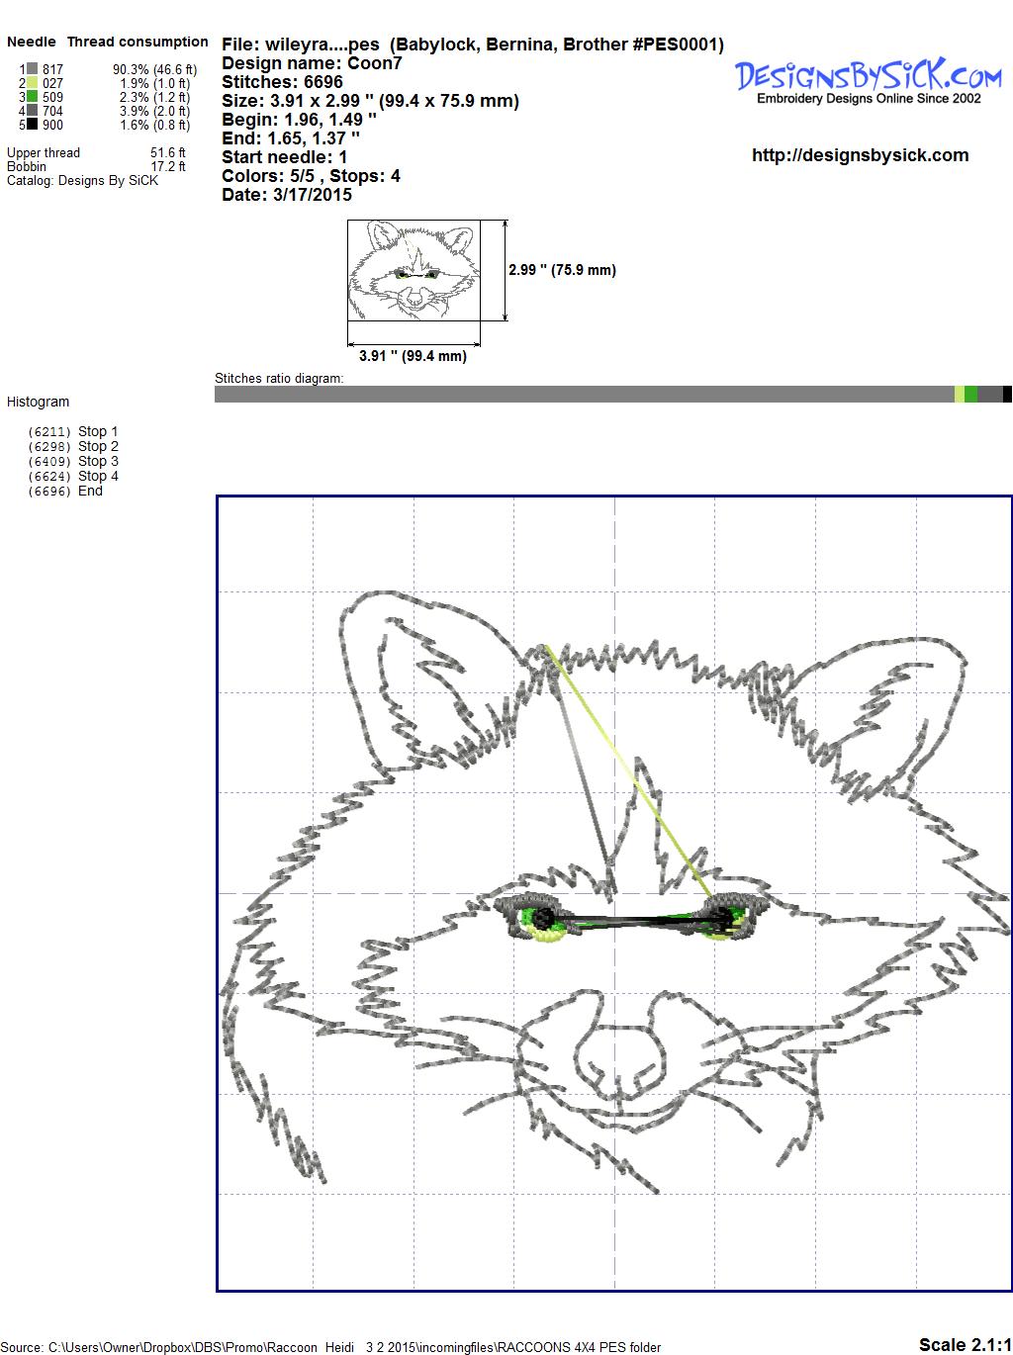Click the Source file path text
The height and width of the screenshot is (1355, 1013).
point(331,1347)
